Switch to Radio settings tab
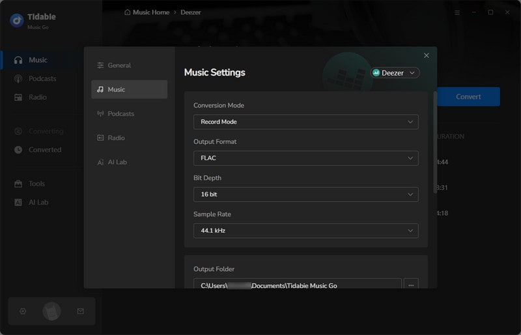The image size is (521, 335). [129, 138]
